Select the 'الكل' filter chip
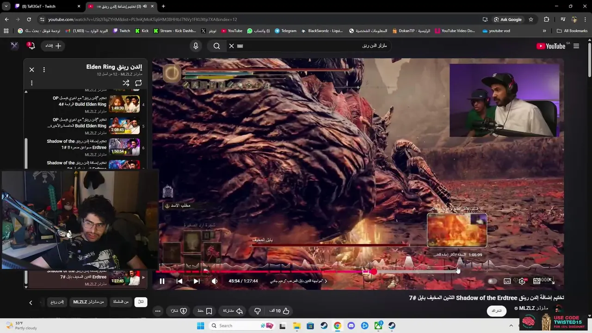The image size is (592, 333). (141, 302)
